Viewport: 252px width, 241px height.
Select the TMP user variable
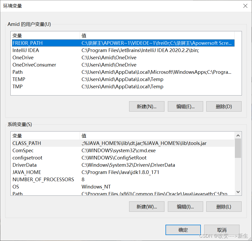pos(123,86)
